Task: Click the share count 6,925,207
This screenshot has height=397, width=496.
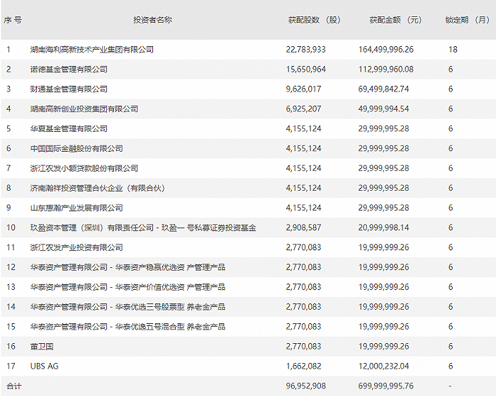Action: tap(303, 109)
